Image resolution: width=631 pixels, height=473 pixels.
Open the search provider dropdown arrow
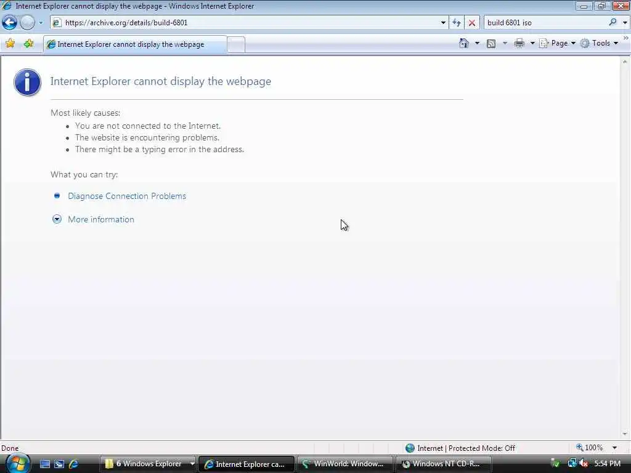click(625, 23)
